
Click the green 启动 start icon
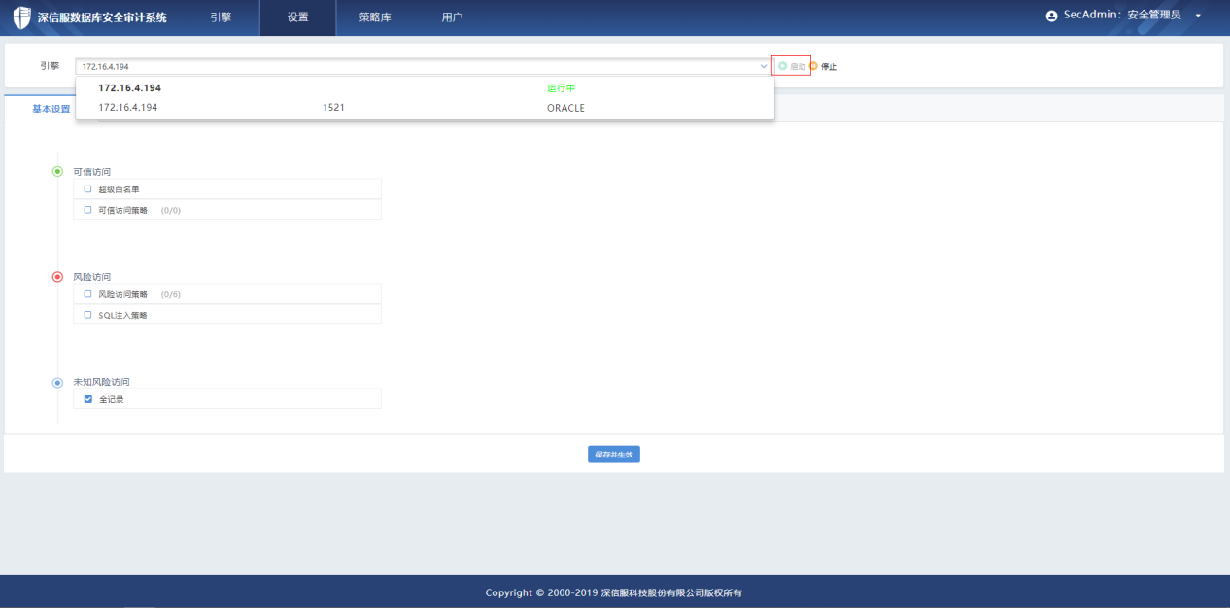tap(783, 66)
